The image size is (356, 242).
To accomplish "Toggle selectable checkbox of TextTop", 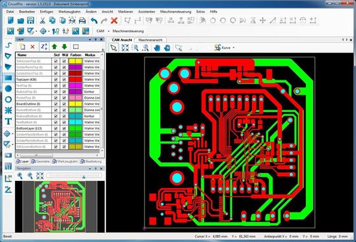I will pyautogui.click(x=64, y=85).
